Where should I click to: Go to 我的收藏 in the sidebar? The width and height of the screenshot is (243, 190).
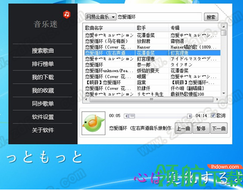click(x=43, y=90)
